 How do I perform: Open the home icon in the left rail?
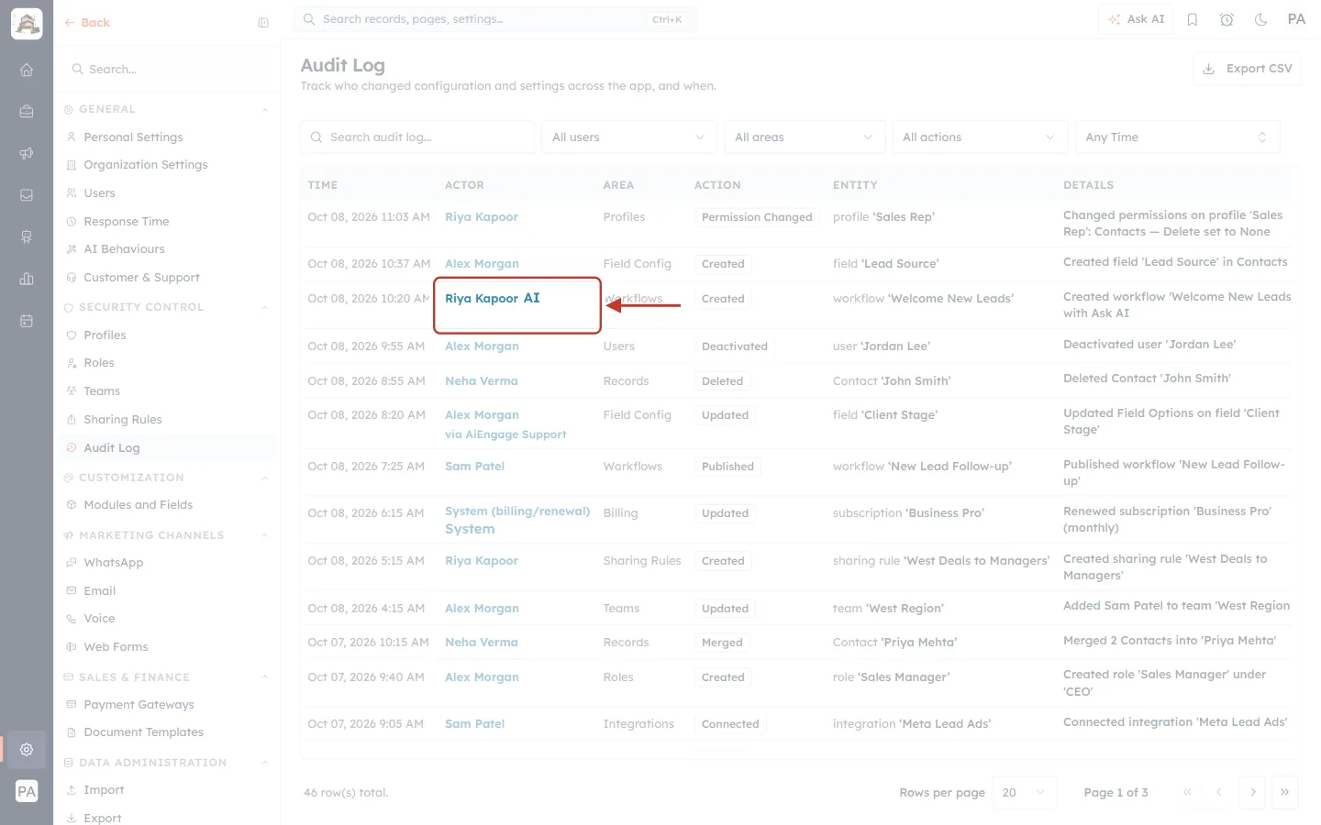pos(27,70)
